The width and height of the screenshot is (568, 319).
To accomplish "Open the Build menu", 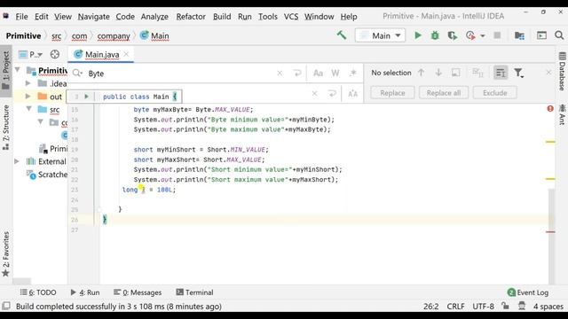I will pos(222,17).
